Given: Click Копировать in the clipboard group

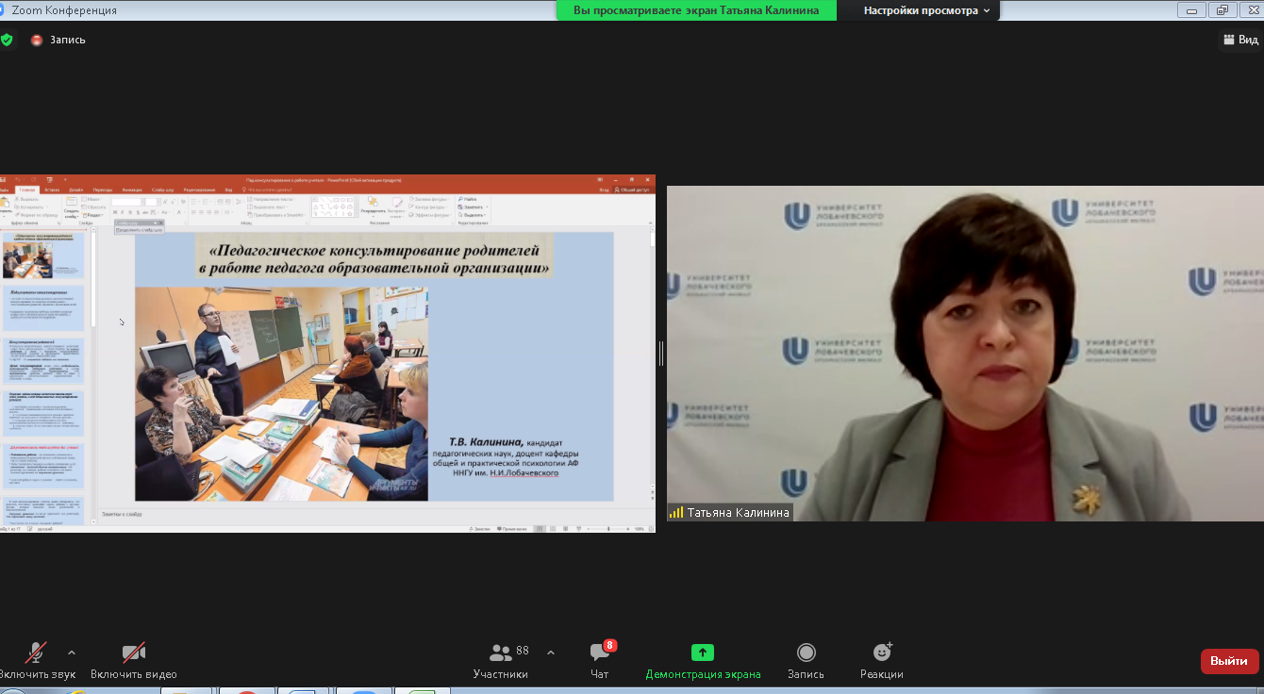Looking at the screenshot, I should click(29, 207).
